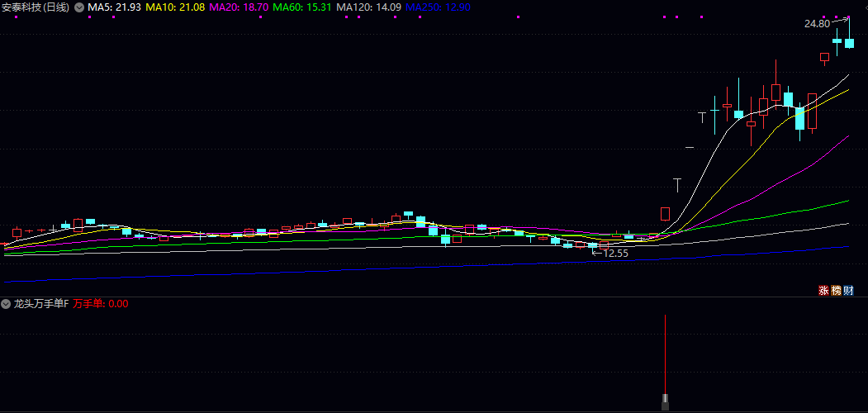Click the 龙头万手单F indicator name
Screen dimensions: 868x413
(40, 303)
